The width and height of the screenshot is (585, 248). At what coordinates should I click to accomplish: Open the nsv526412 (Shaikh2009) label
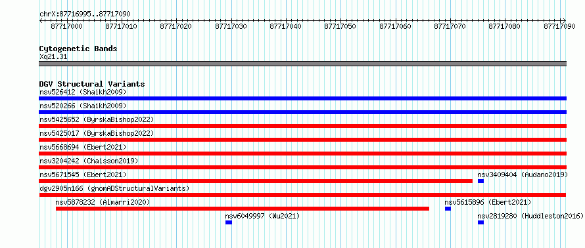[83, 92]
